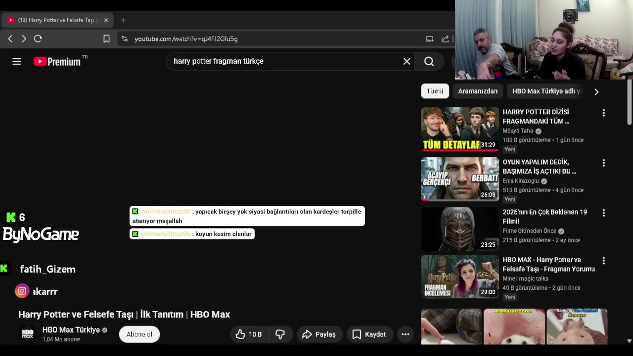Click the page scrollbar down arrow
Screen dimensions: 633x356
pyautogui.click(x=629, y=341)
